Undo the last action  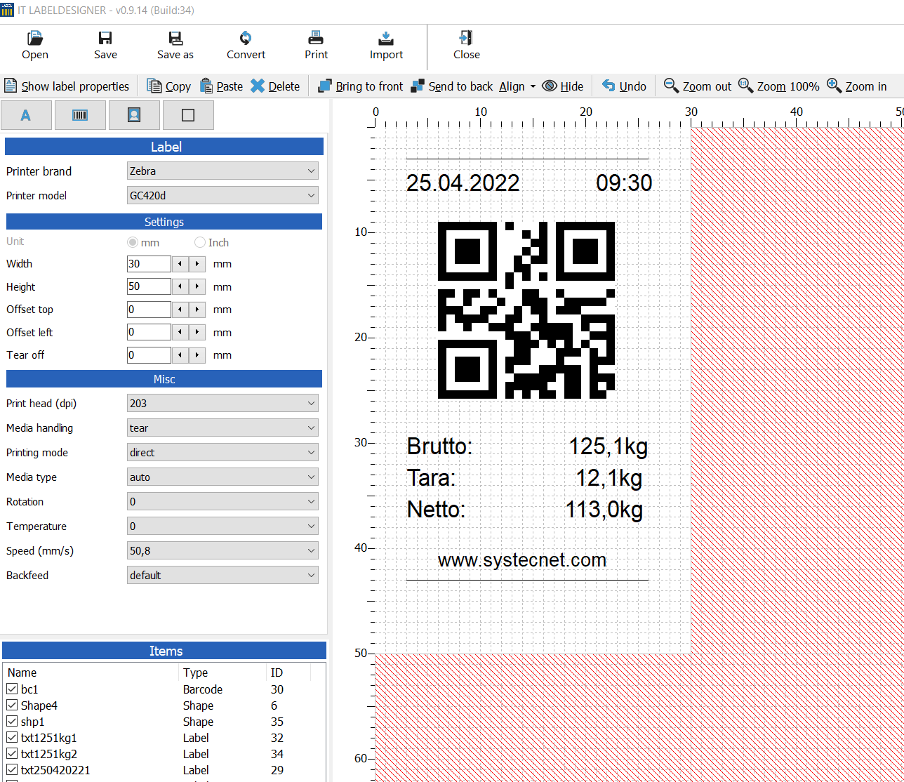[x=624, y=86]
